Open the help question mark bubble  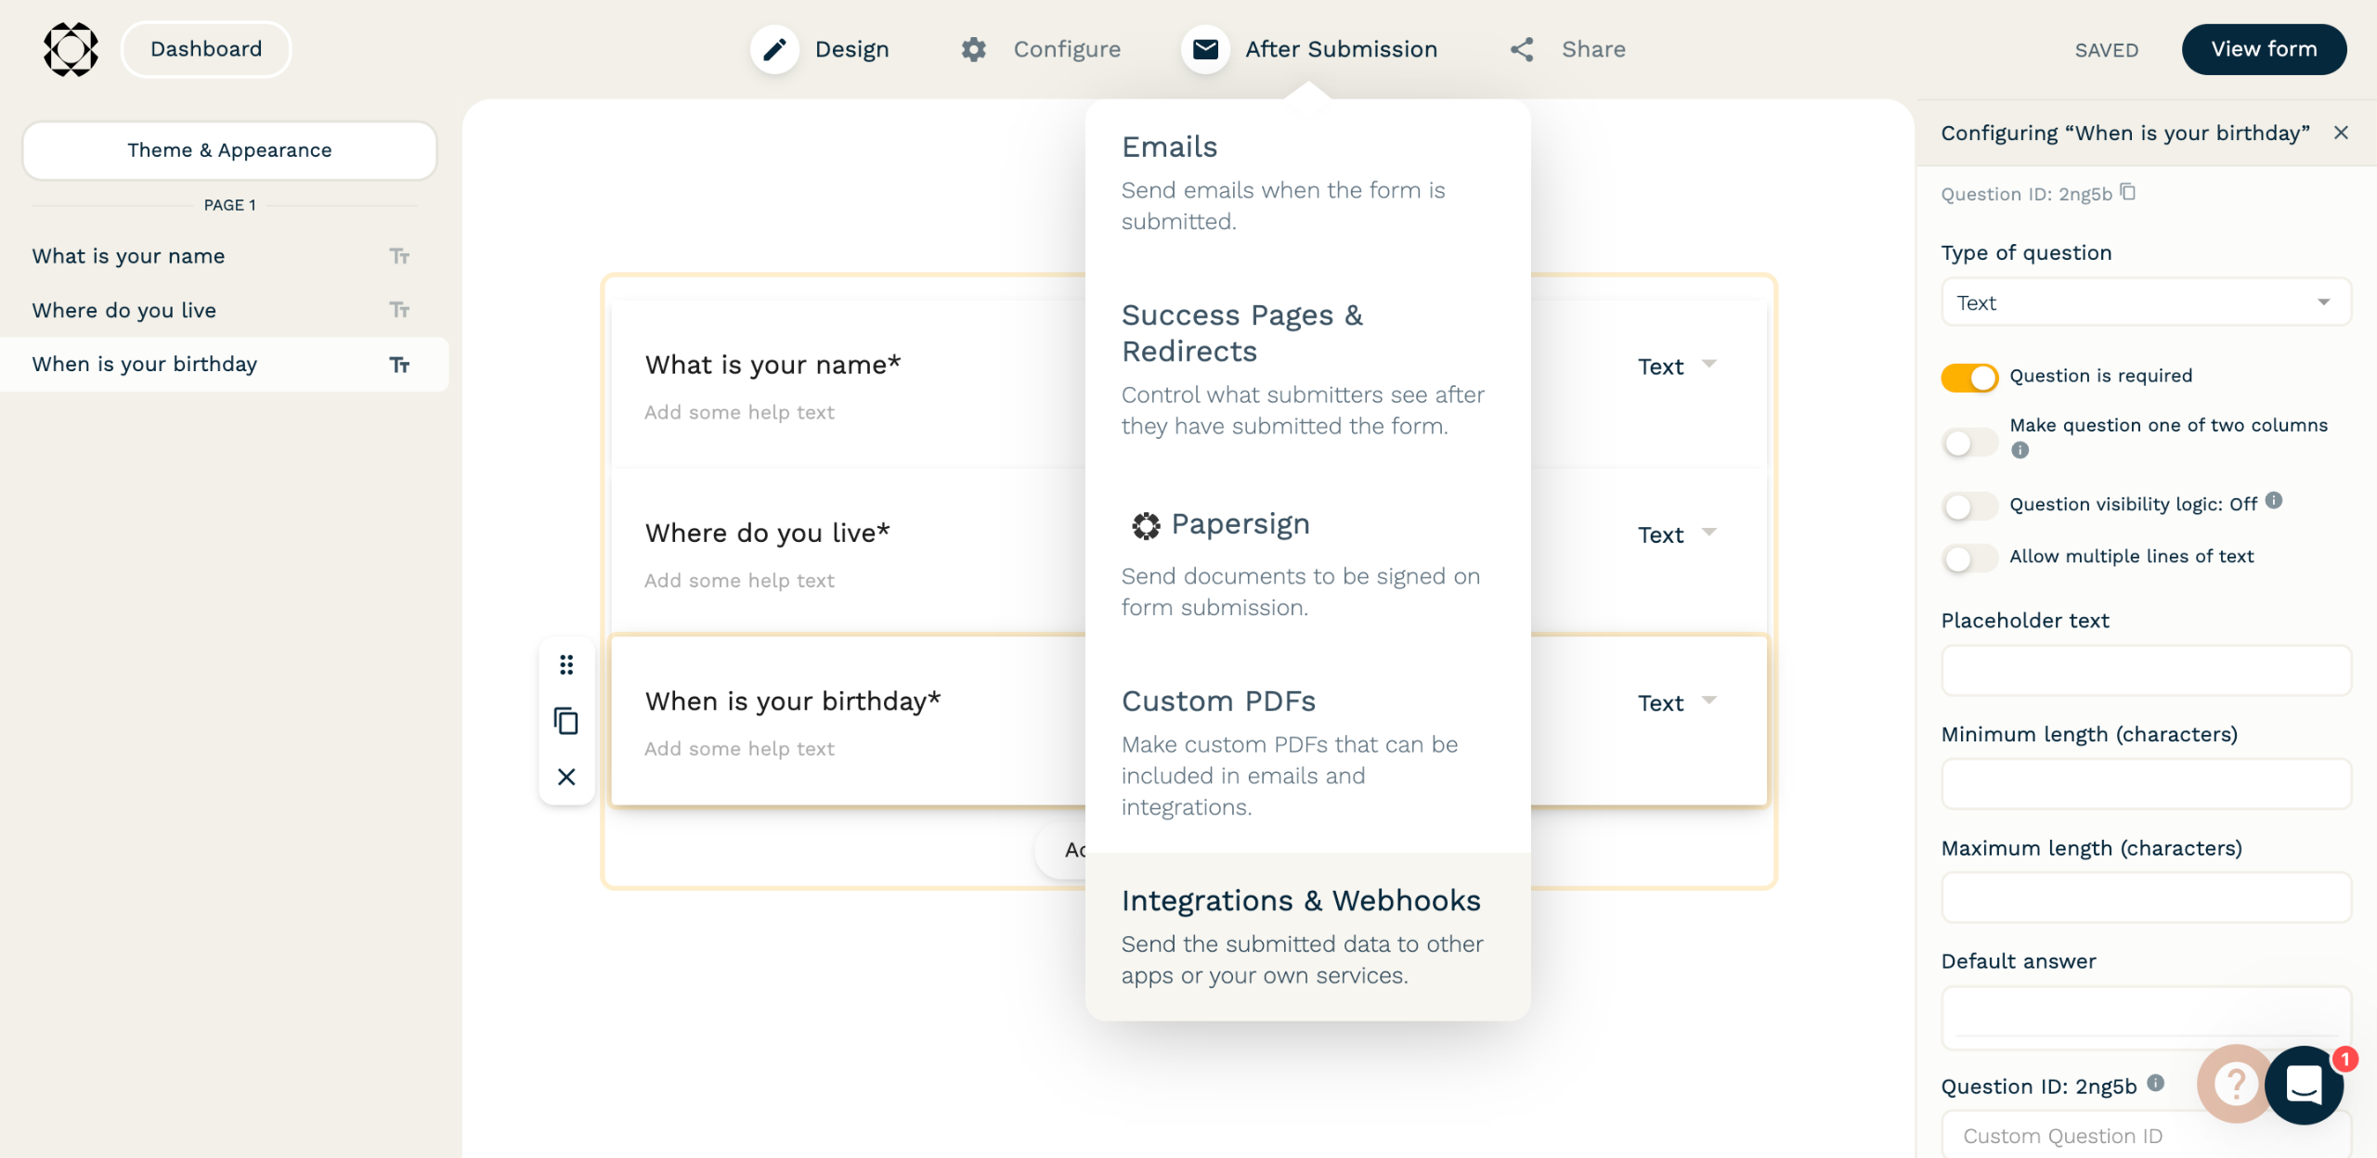(2234, 1082)
